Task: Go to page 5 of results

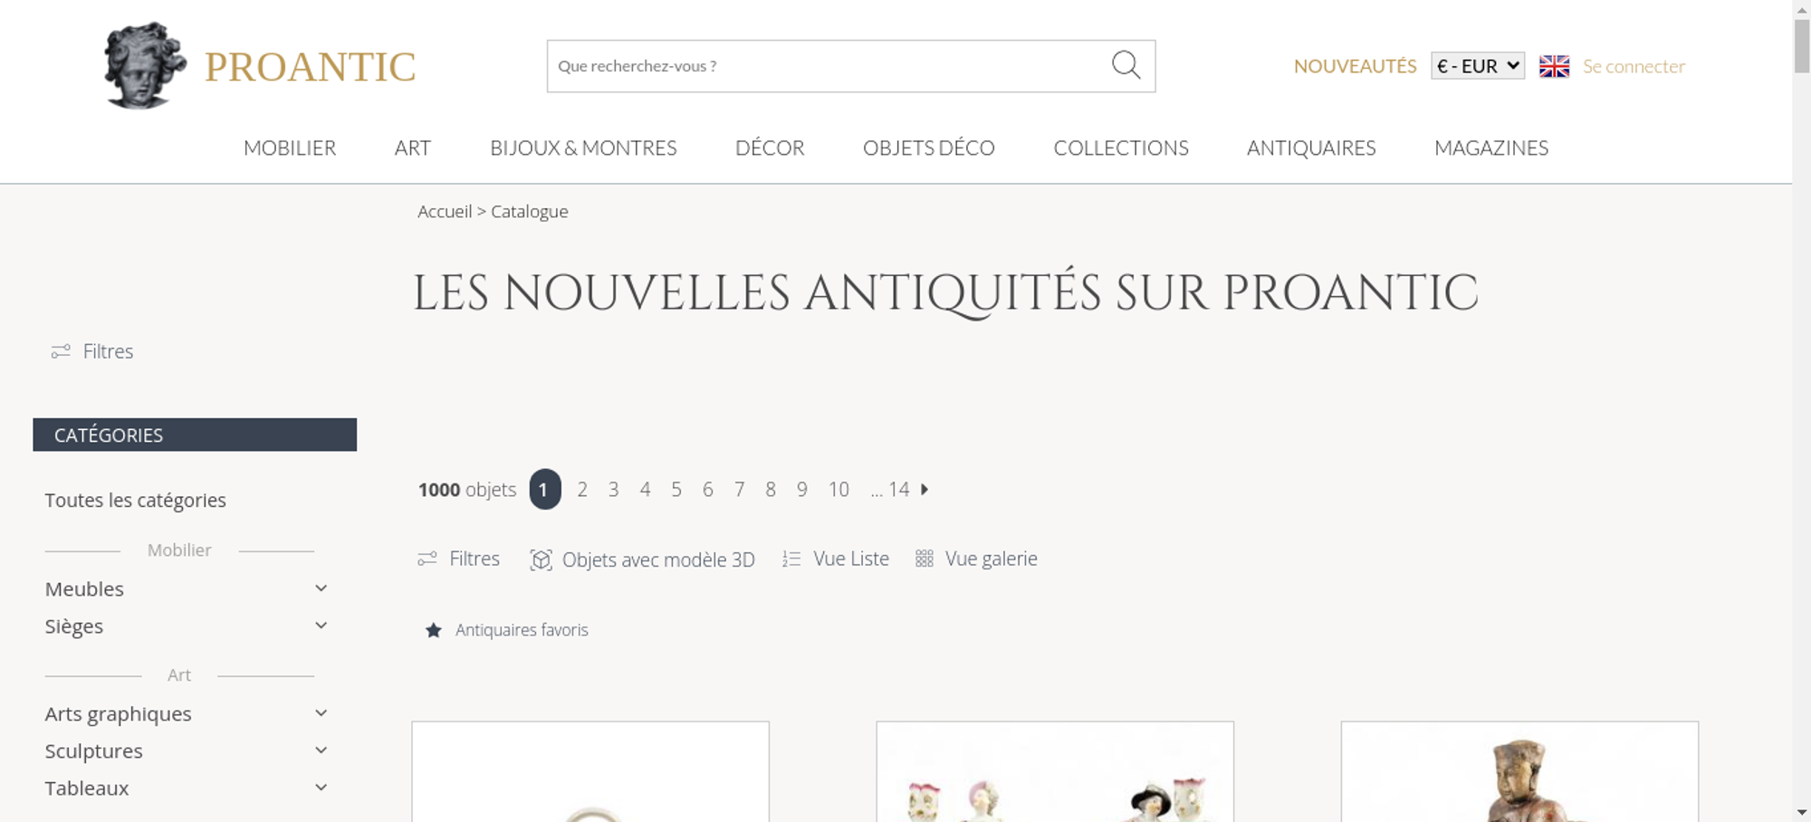Action: tap(676, 490)
